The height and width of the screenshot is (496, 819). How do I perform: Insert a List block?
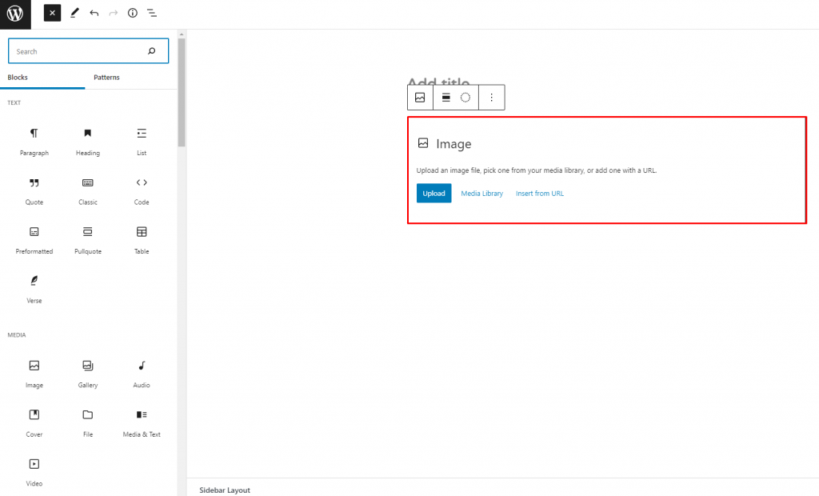pos(142,141)
